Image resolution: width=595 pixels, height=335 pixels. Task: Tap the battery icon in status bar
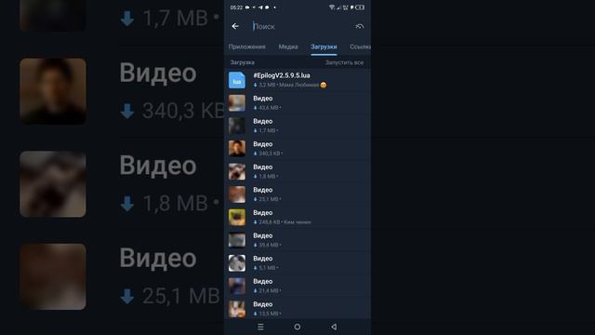360,7
